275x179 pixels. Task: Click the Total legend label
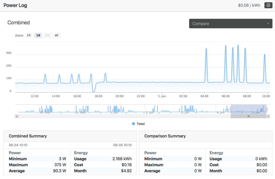pos(141,124)
